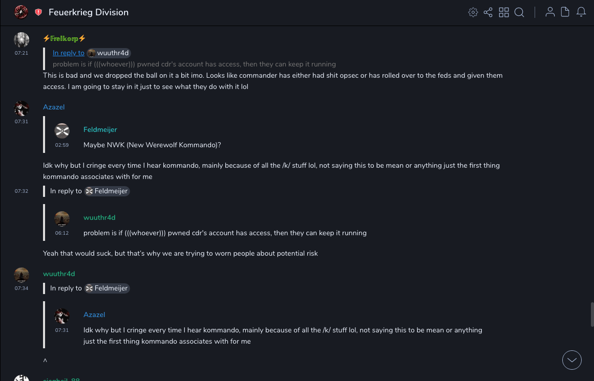Open room settings gear icon
Screen dimensions: 594x381
click(473, 12)
